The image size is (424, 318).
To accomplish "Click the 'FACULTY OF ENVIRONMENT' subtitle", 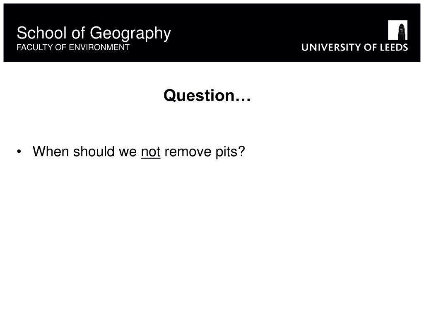I will pyautogui.click(x=73, y=47).
